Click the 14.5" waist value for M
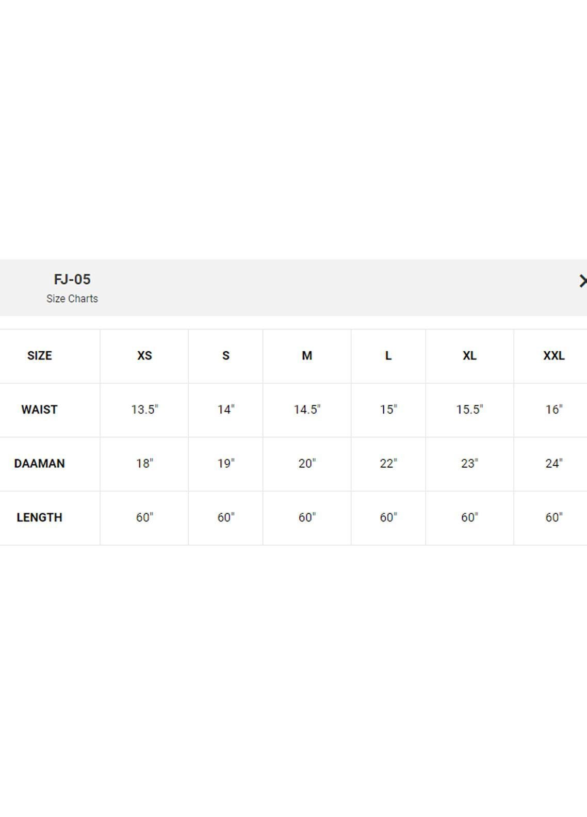Image resolution: width=587 pixels, height=817 pixels. click(x=307, y=410)
